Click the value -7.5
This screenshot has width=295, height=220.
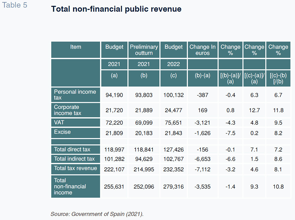tap(230, 133)
